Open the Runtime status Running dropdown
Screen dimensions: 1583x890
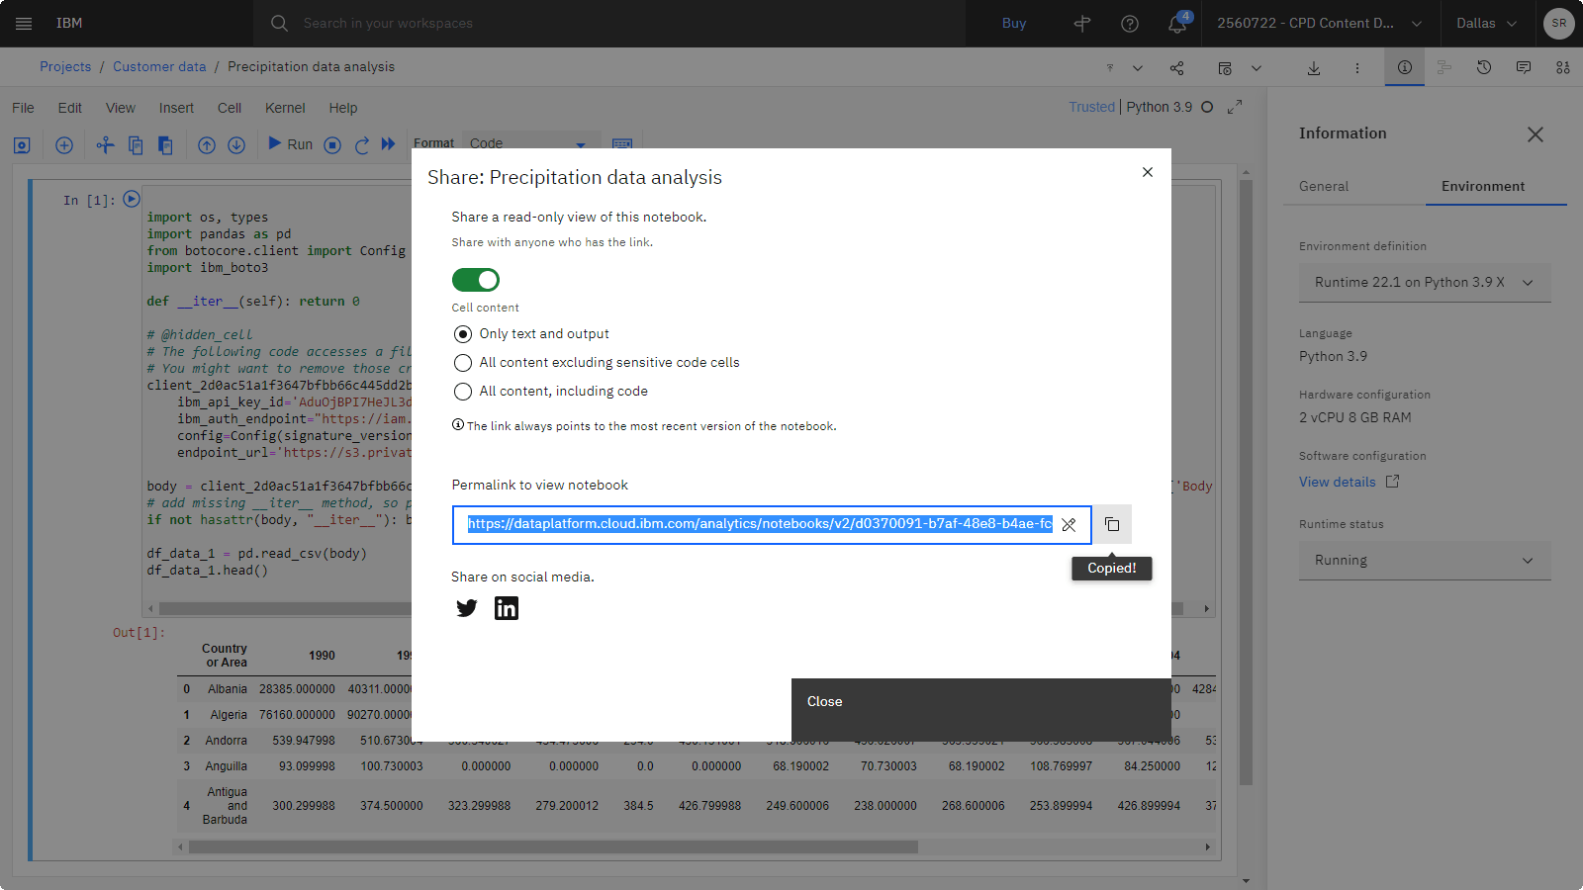1425,560
